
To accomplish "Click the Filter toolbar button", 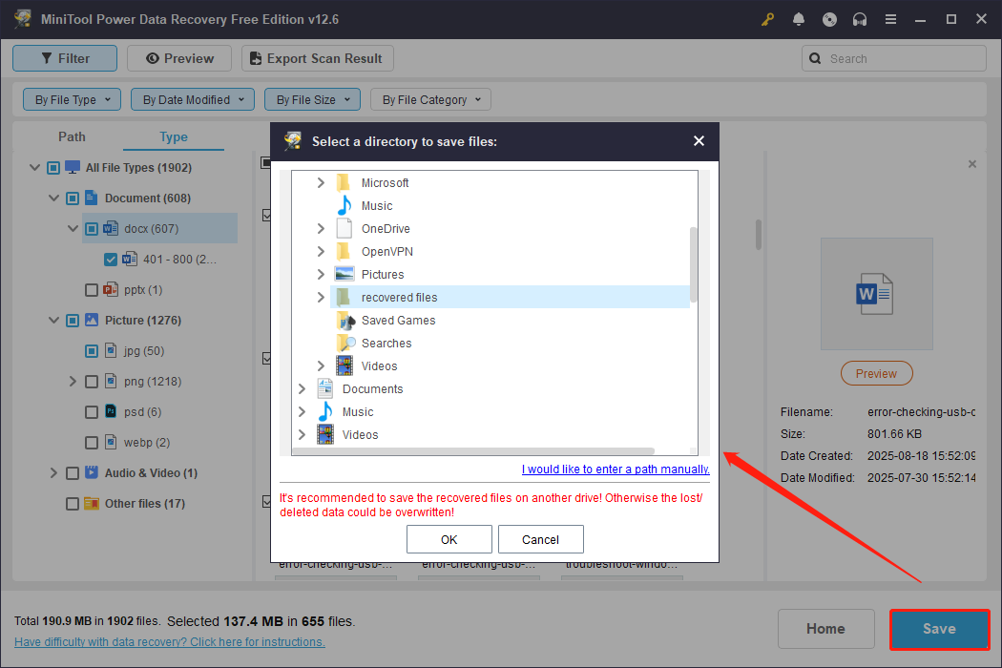I will pos(65,58).
